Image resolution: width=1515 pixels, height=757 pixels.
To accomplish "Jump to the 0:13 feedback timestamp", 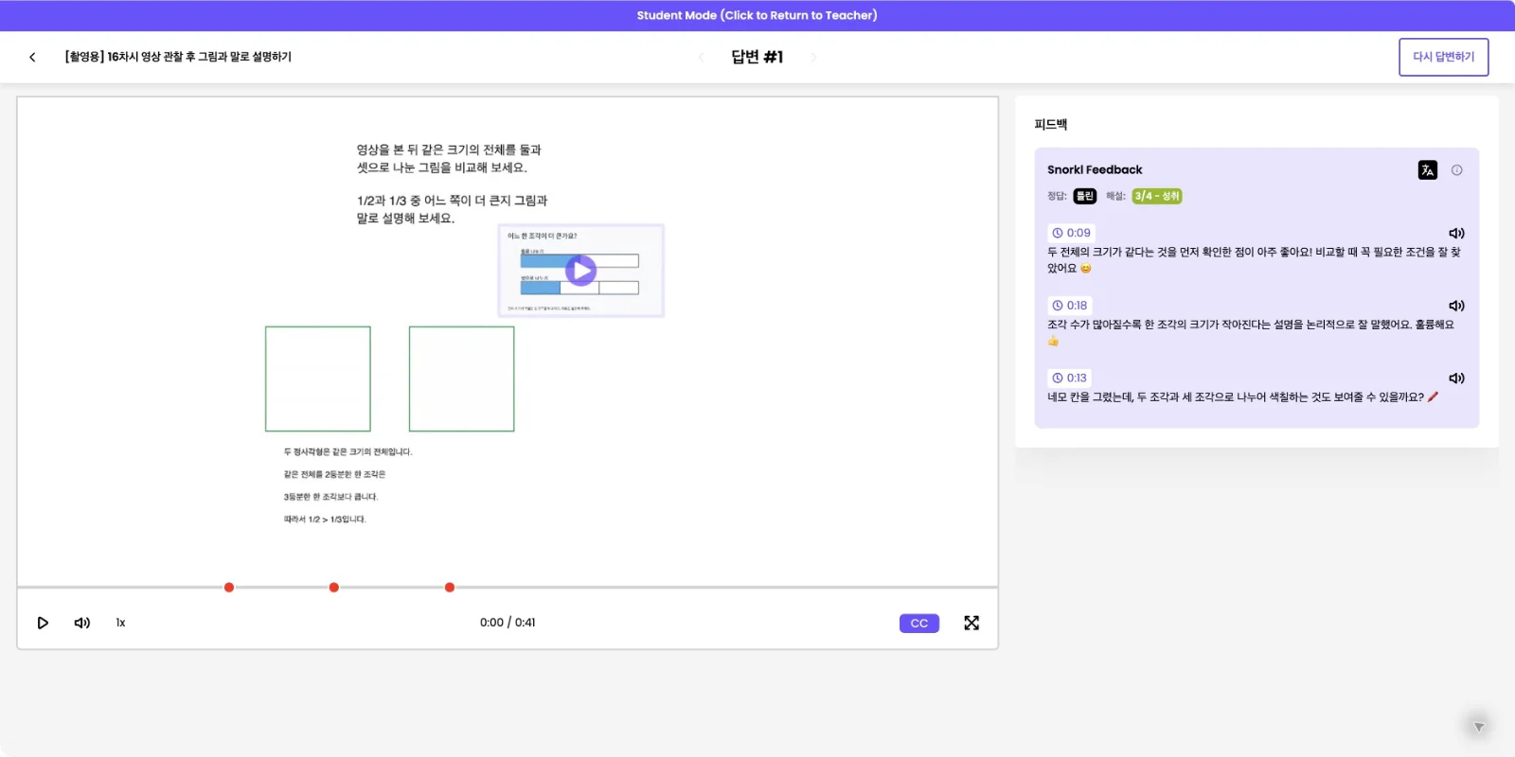I will pos(1070,378).
